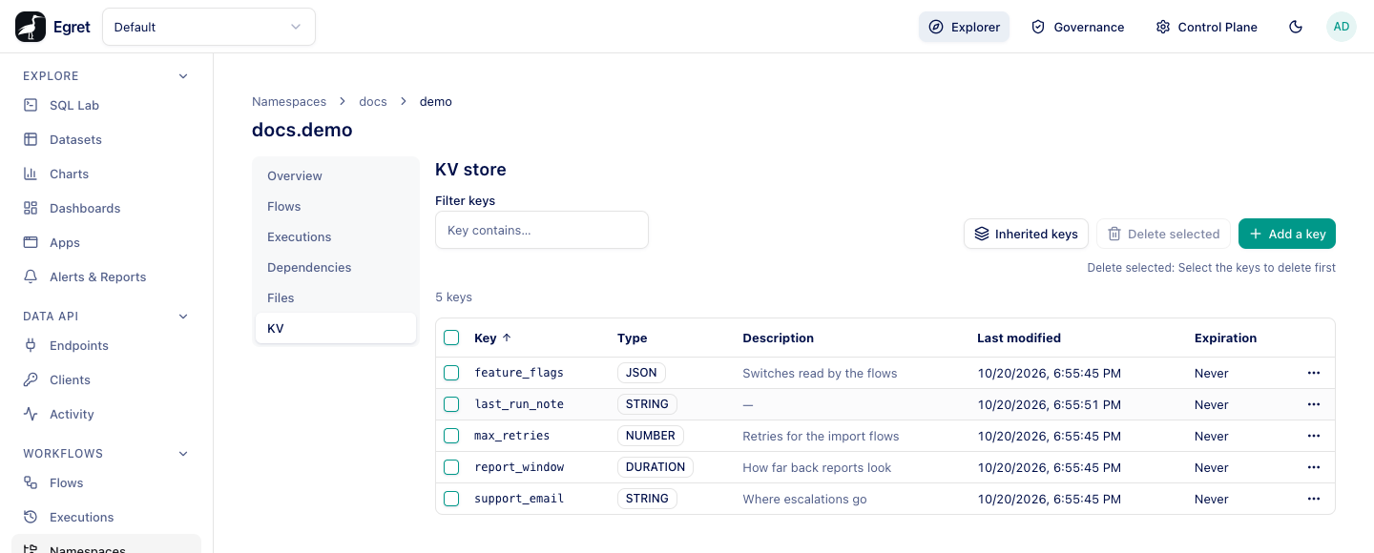Sort by Key column arrow
The width and height of the screenshot is (1374, 553).
click(x=507, y=338)
